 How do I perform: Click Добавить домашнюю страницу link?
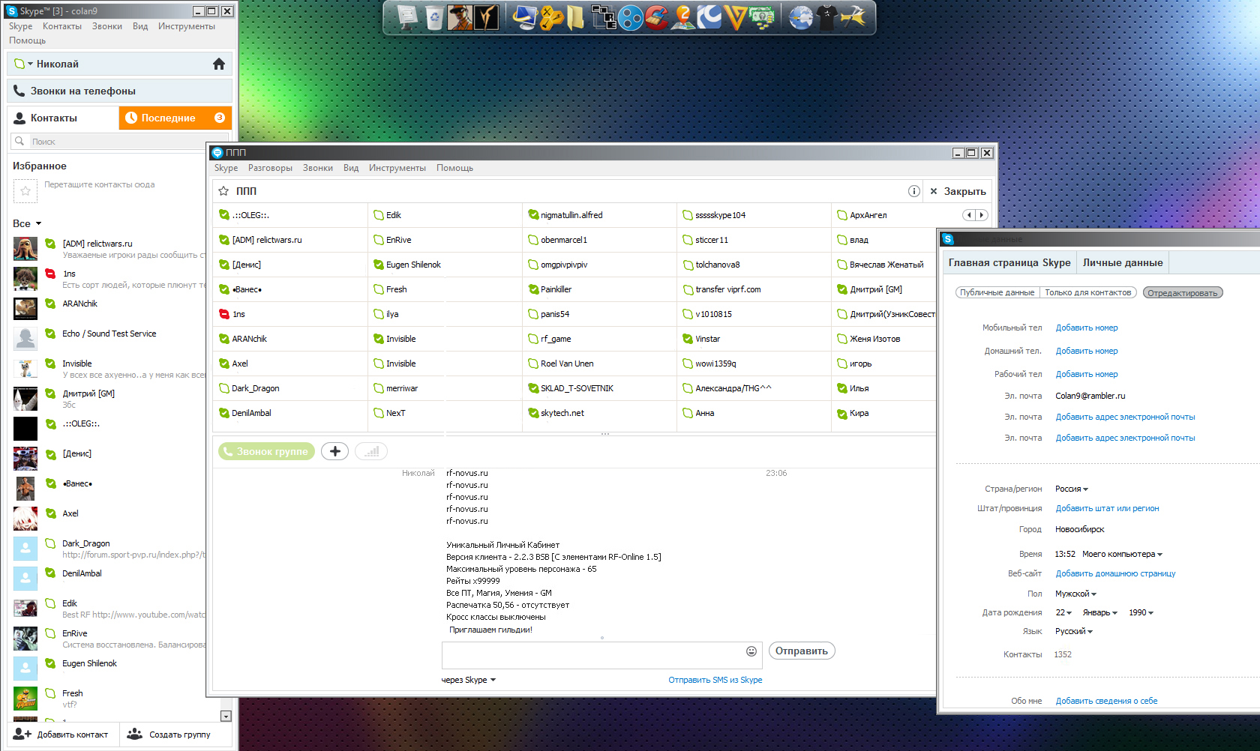(x=1115, y=573)
